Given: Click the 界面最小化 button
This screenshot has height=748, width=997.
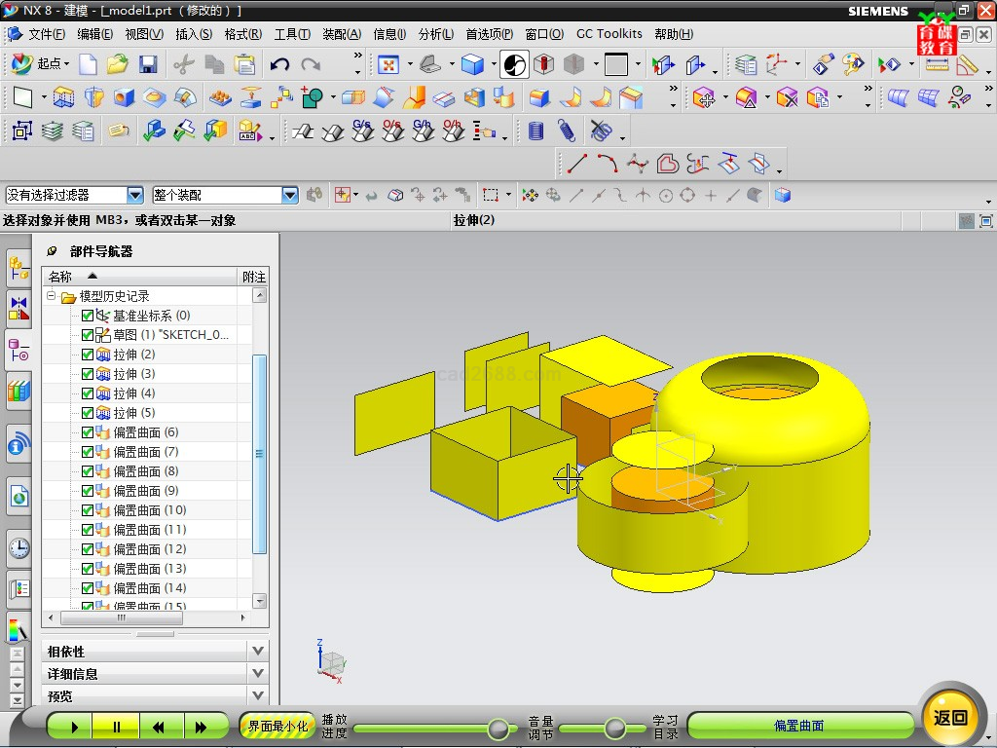Looking at the screenshot, I should tap(277, 726).
